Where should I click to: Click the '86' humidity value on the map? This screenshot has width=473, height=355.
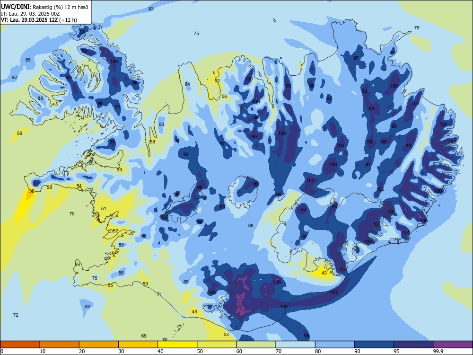pos(121,273)
